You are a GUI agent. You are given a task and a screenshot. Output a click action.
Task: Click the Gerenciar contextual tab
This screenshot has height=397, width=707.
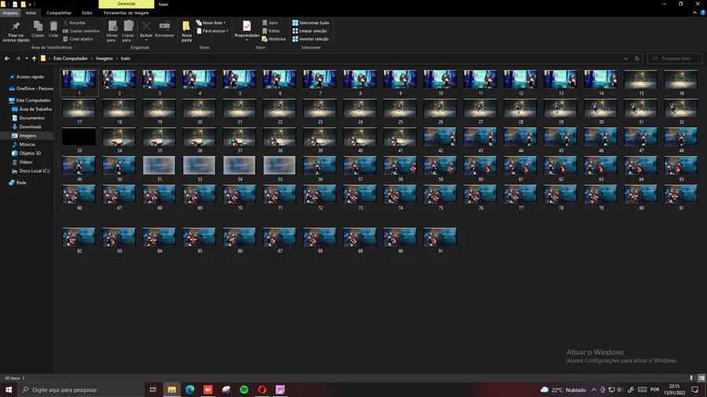click(126, 4)
